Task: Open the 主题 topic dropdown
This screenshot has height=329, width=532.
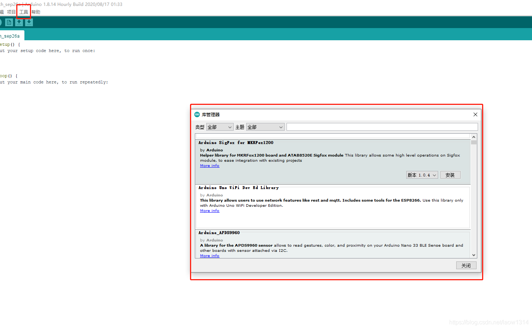Action: point(265,127)
